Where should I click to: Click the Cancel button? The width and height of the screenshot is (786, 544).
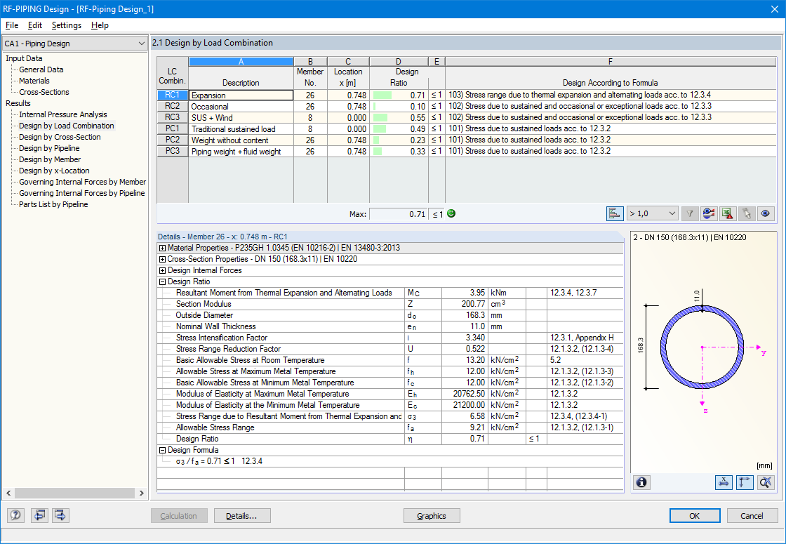coord(752,516)
